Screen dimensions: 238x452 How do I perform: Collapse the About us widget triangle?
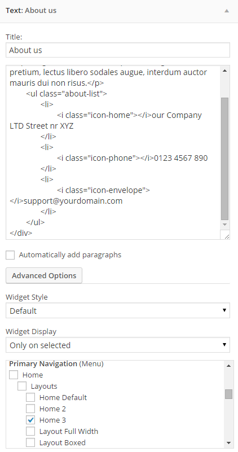[x=227, y=11]
